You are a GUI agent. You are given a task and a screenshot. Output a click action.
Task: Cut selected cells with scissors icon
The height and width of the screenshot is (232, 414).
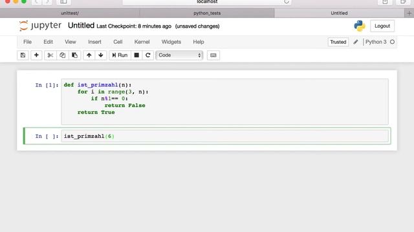click(x=50, y=55)
